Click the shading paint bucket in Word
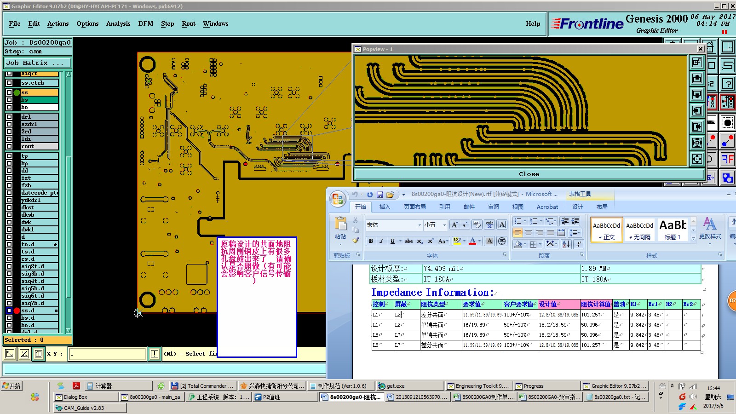 tap(518, 244)
